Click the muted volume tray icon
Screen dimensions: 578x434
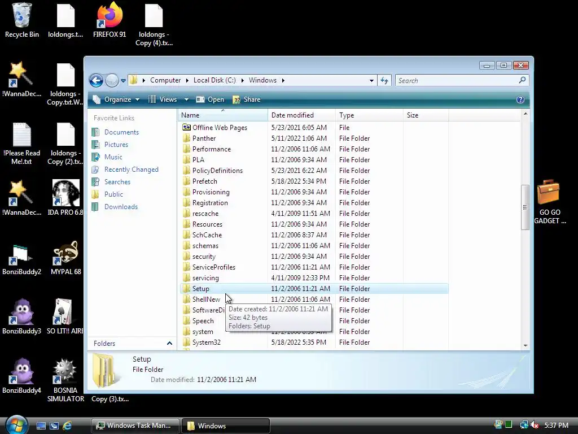point(535,425)
